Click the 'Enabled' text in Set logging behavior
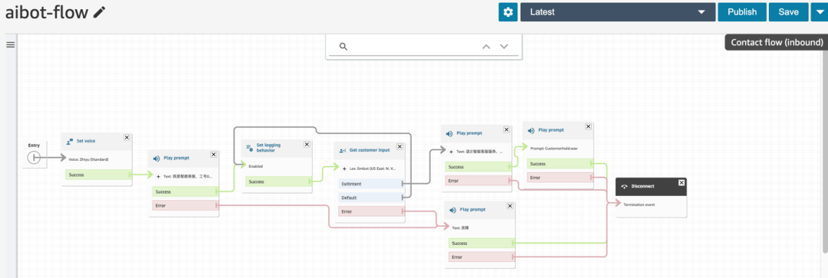Screen dimensions: 828x278 pos(256,165)
